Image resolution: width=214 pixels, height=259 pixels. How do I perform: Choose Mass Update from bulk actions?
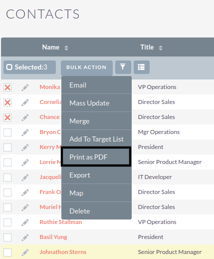[x=96, y=103]
